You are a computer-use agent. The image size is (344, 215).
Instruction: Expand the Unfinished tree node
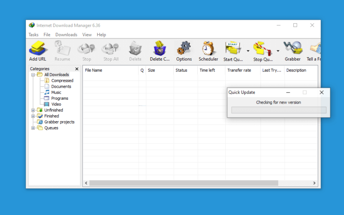coord(33,110)
